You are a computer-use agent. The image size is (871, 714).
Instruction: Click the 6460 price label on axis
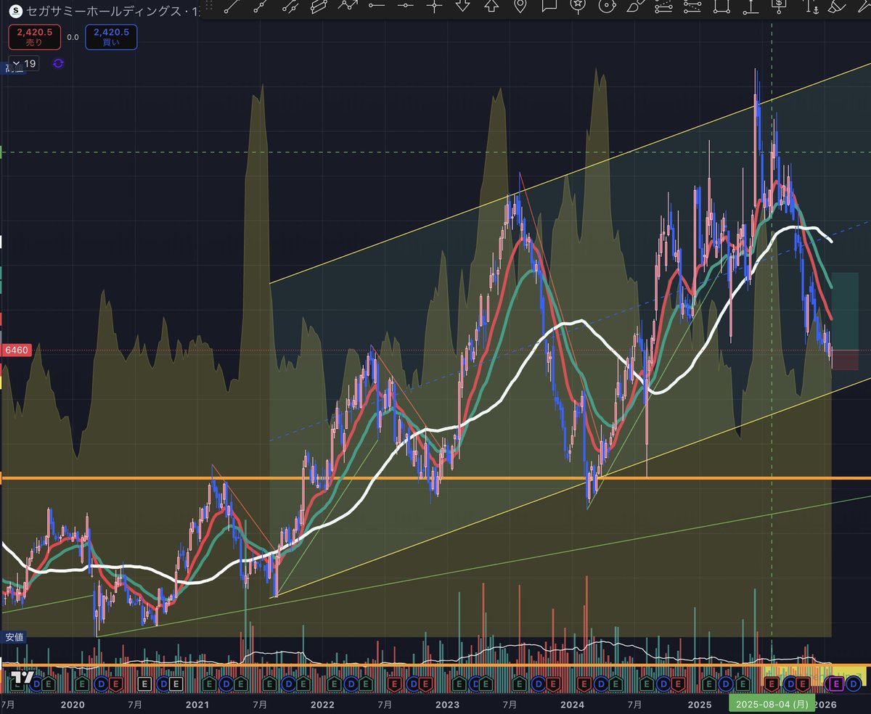17,350
